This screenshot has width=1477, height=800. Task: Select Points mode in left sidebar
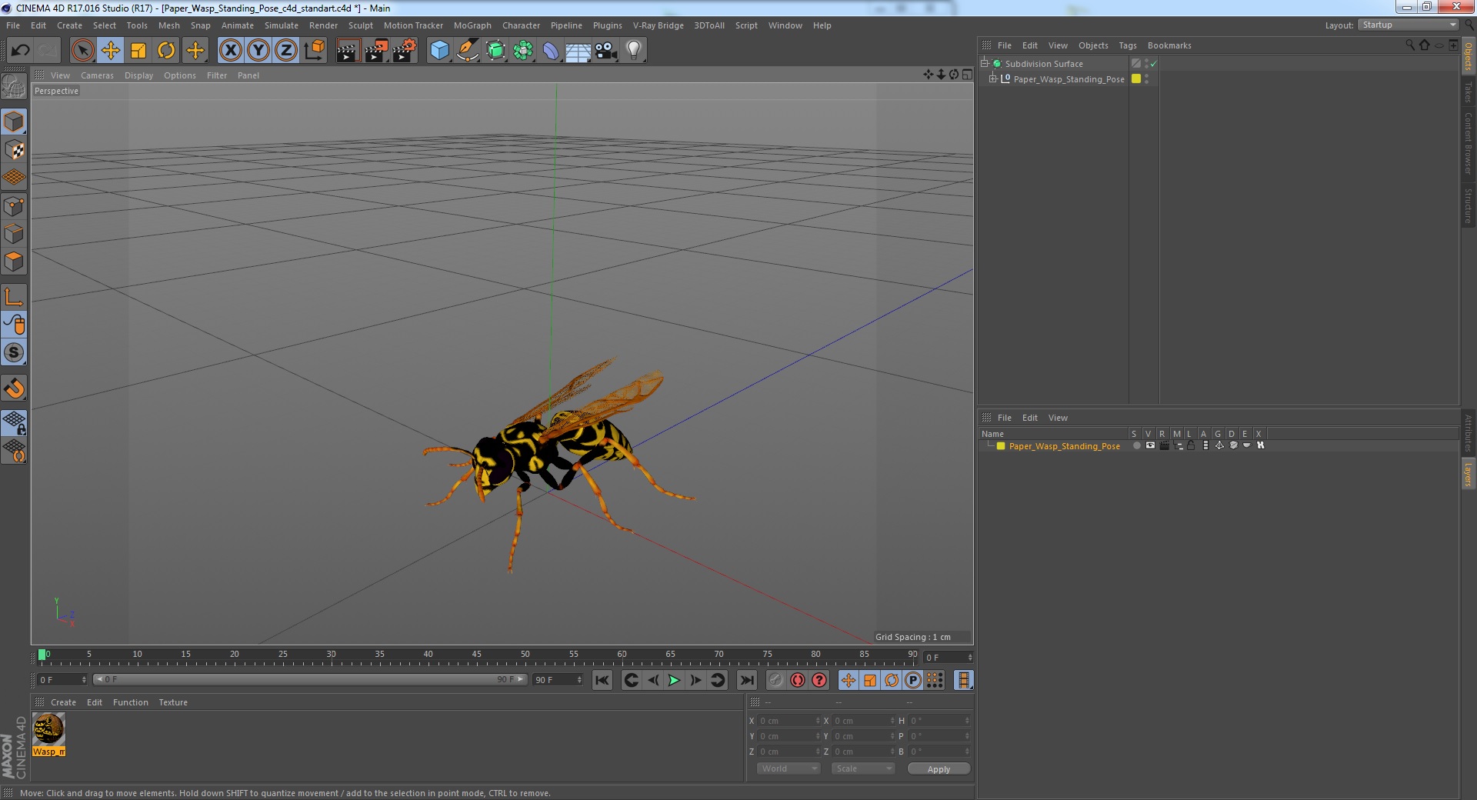click(x=14, y=206)
